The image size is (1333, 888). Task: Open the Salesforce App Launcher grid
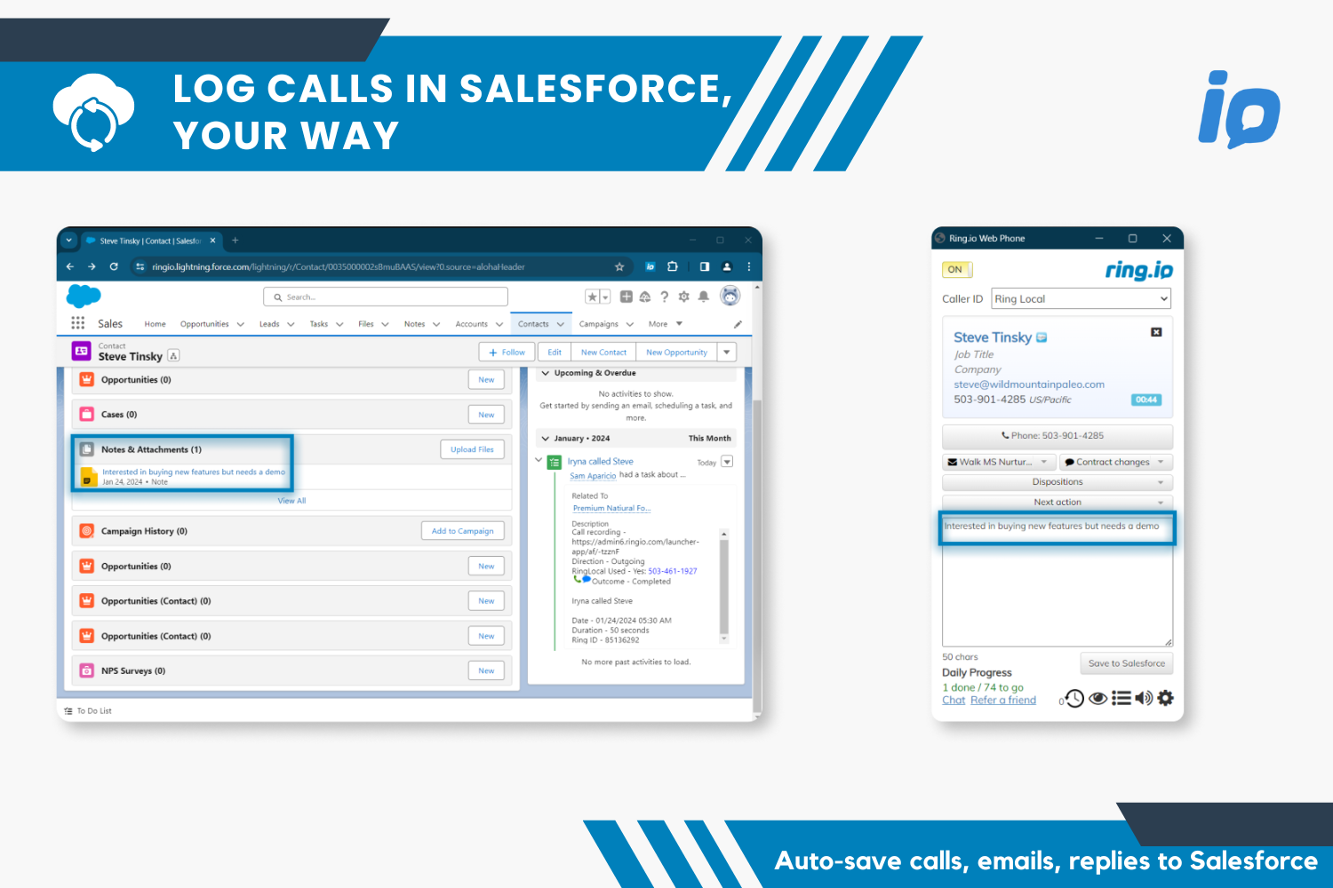(x=78, y=323)
